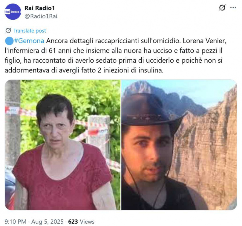View the 623 Views count
This screenshot has height=226, width=242.
click(81, 222)
